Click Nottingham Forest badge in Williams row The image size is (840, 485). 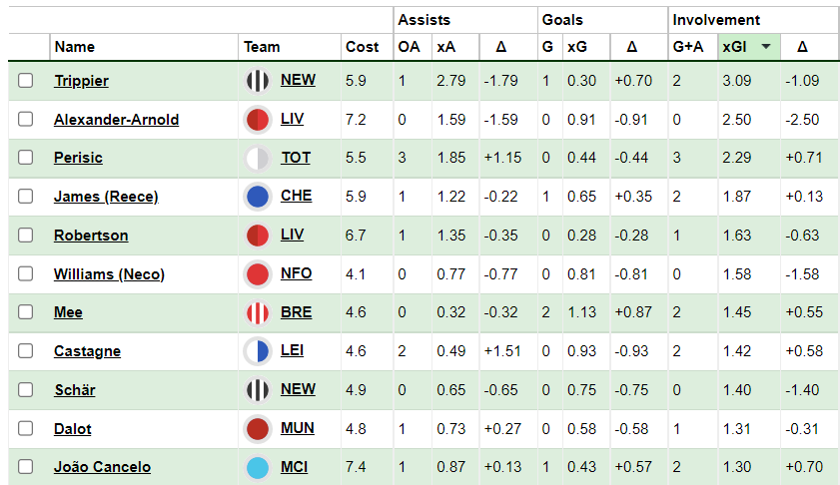tap(258, 274)
